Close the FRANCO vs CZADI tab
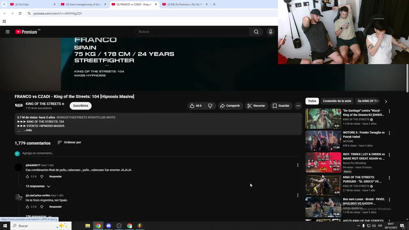409x230 pixels. (x=156, y=4)
